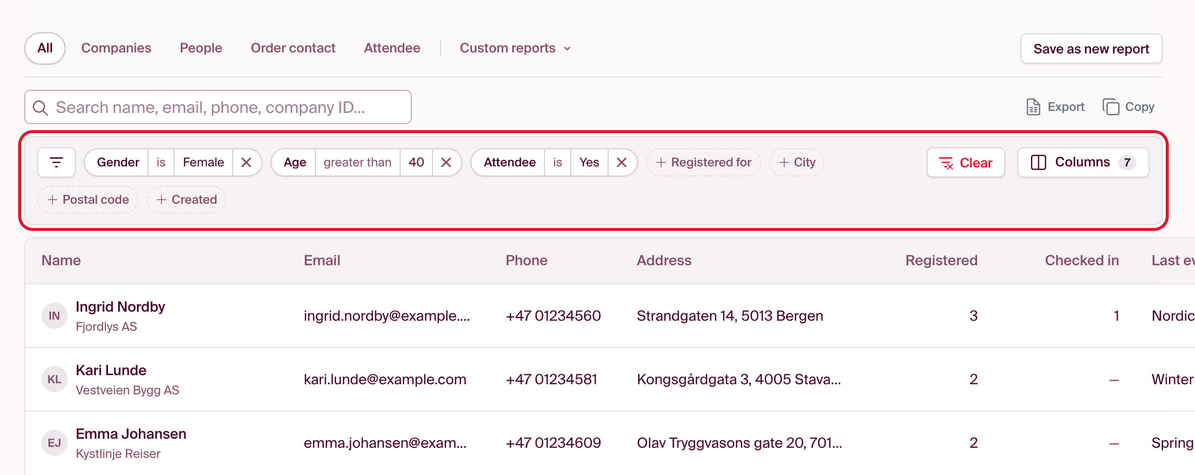Sort by the Checked in column header

click(1081, 261)
